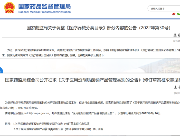Open the Weibo share icon

pos(174,14)
